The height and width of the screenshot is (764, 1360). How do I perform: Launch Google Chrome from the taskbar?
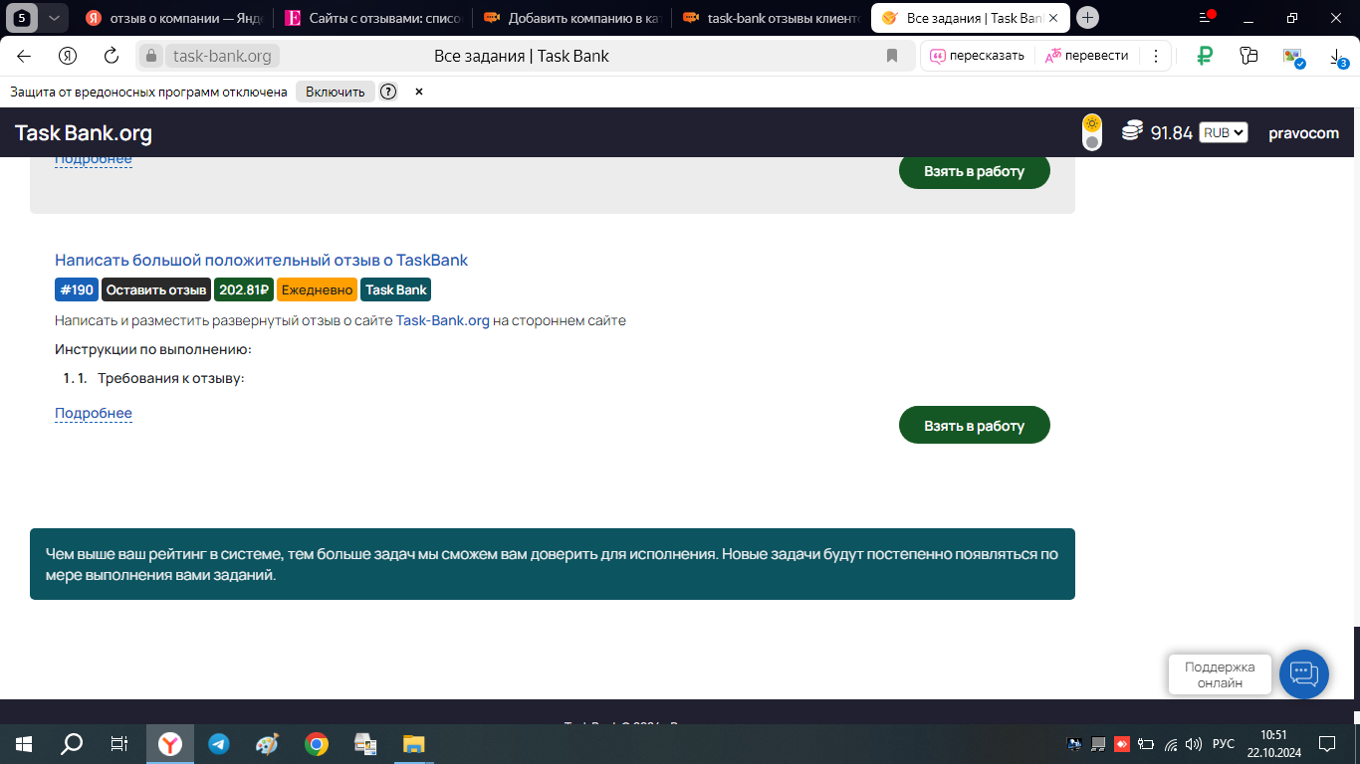[316, 743]
